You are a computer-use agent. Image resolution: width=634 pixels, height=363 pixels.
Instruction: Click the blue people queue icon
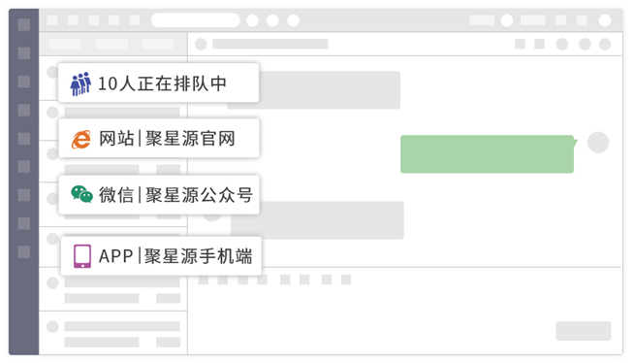(x=80, y=83)
